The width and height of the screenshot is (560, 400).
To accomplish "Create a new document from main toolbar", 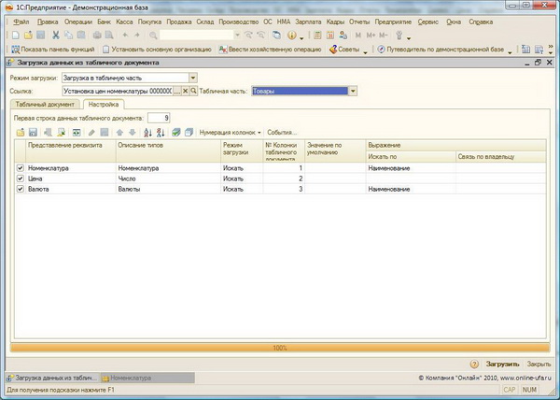I will pyautogui.click(x=15, y=35).
